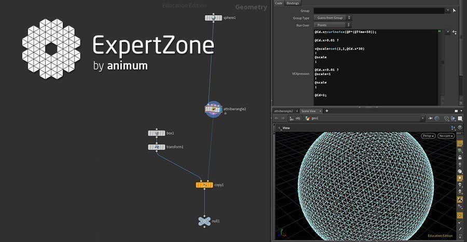Select the box1 node
467x242 pixels.
click(x=156, y=133)
